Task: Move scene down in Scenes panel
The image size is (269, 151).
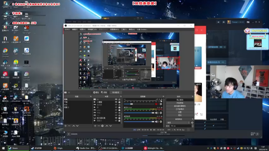Action: coord(77,126)
